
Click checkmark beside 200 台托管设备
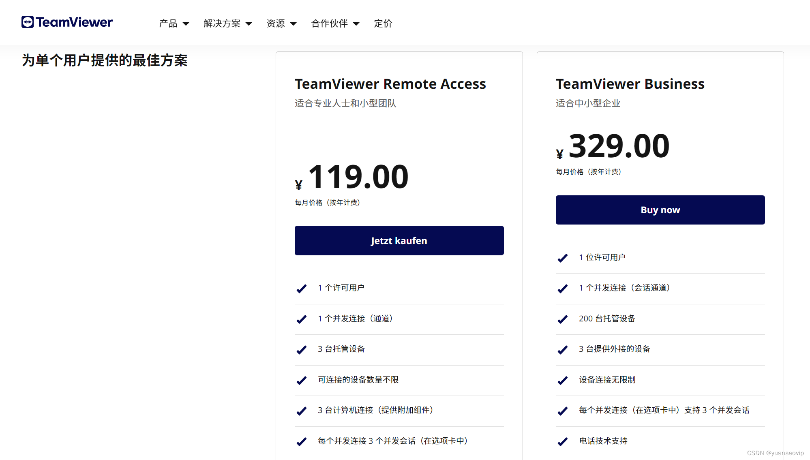click(x=562, y=319)
